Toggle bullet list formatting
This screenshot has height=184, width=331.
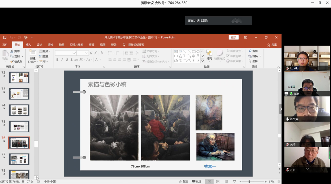coord(110,53)
